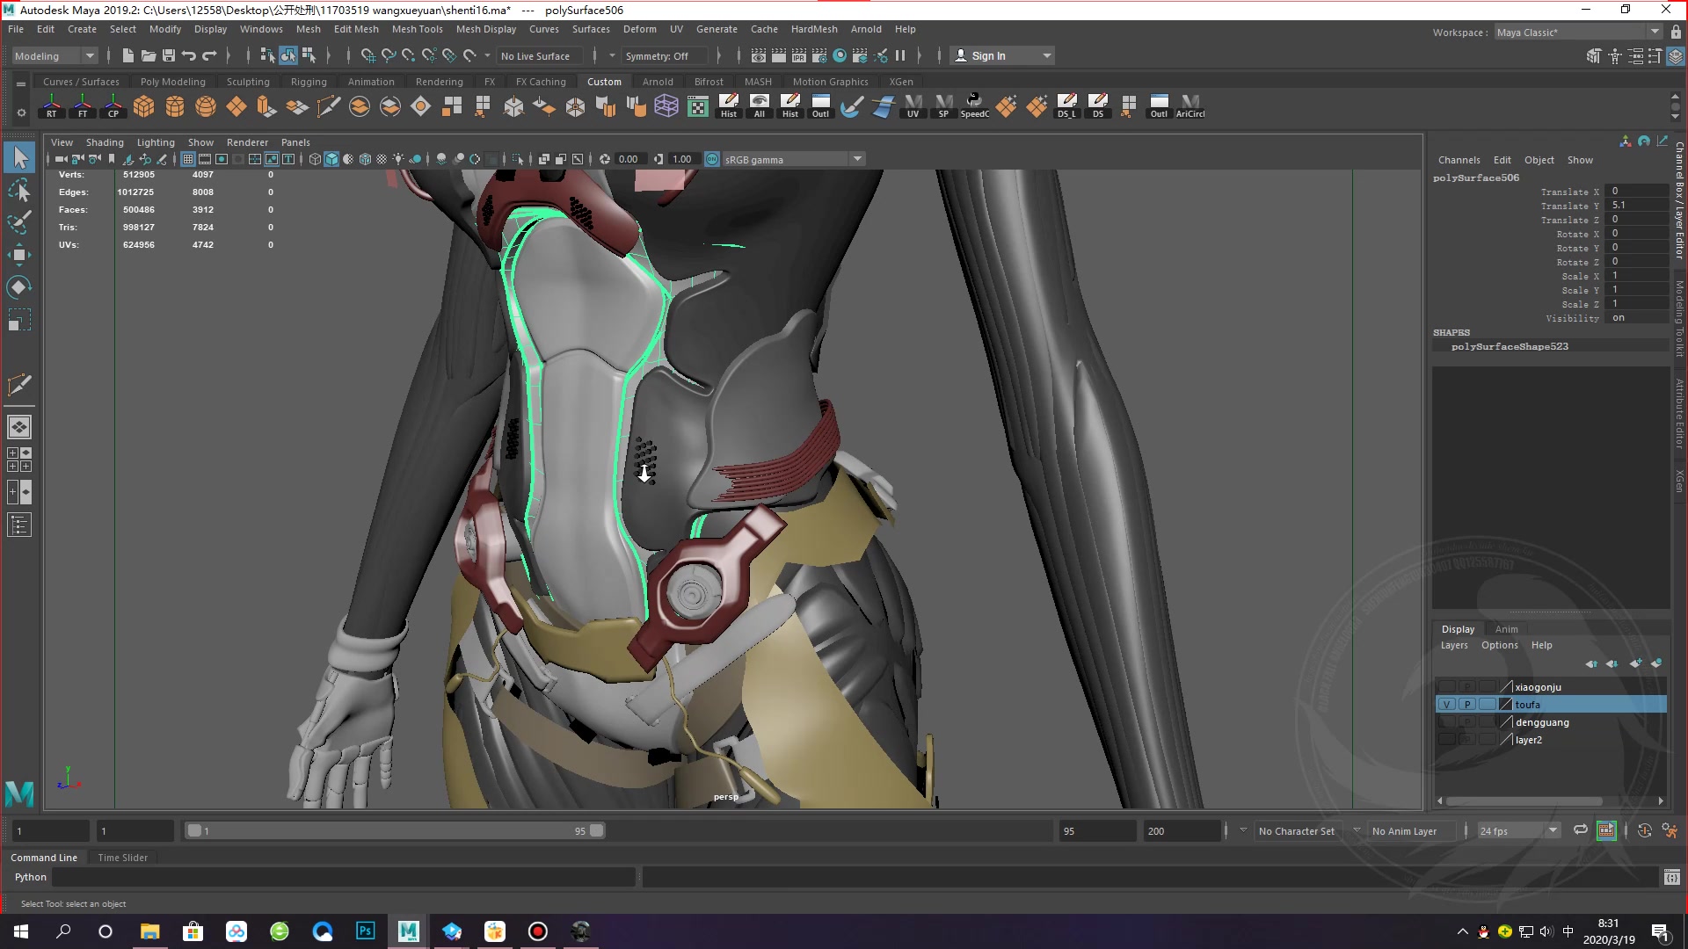Open the 24 fps dropdown
This screenshot has height=949, width=1688.
tap(1518, 830)
